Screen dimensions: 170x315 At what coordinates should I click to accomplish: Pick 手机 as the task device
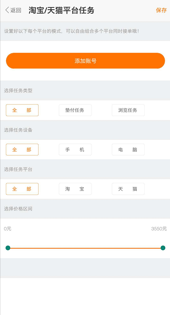pyautogui.click(x=75, y=150)
